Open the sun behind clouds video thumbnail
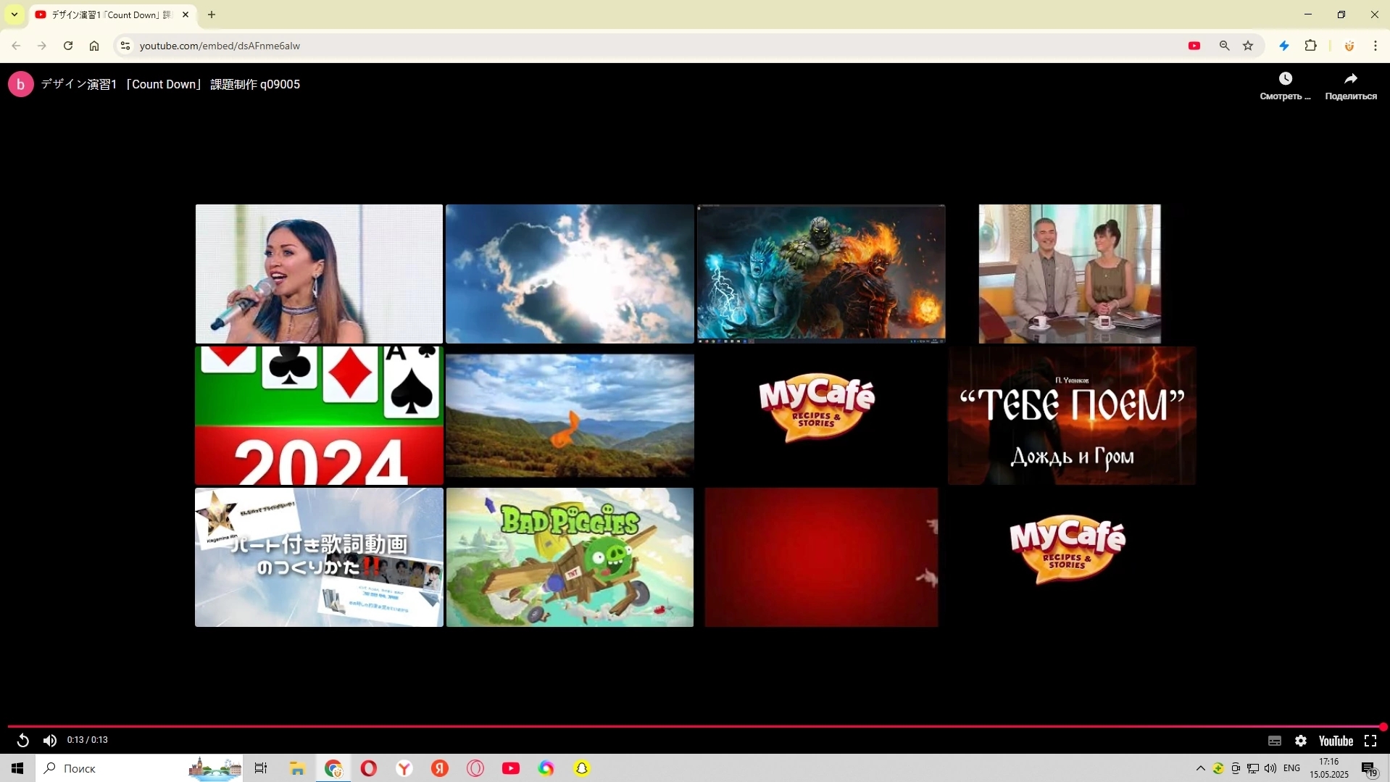This screenshot has height=782, width=1390. pos(570,274)
